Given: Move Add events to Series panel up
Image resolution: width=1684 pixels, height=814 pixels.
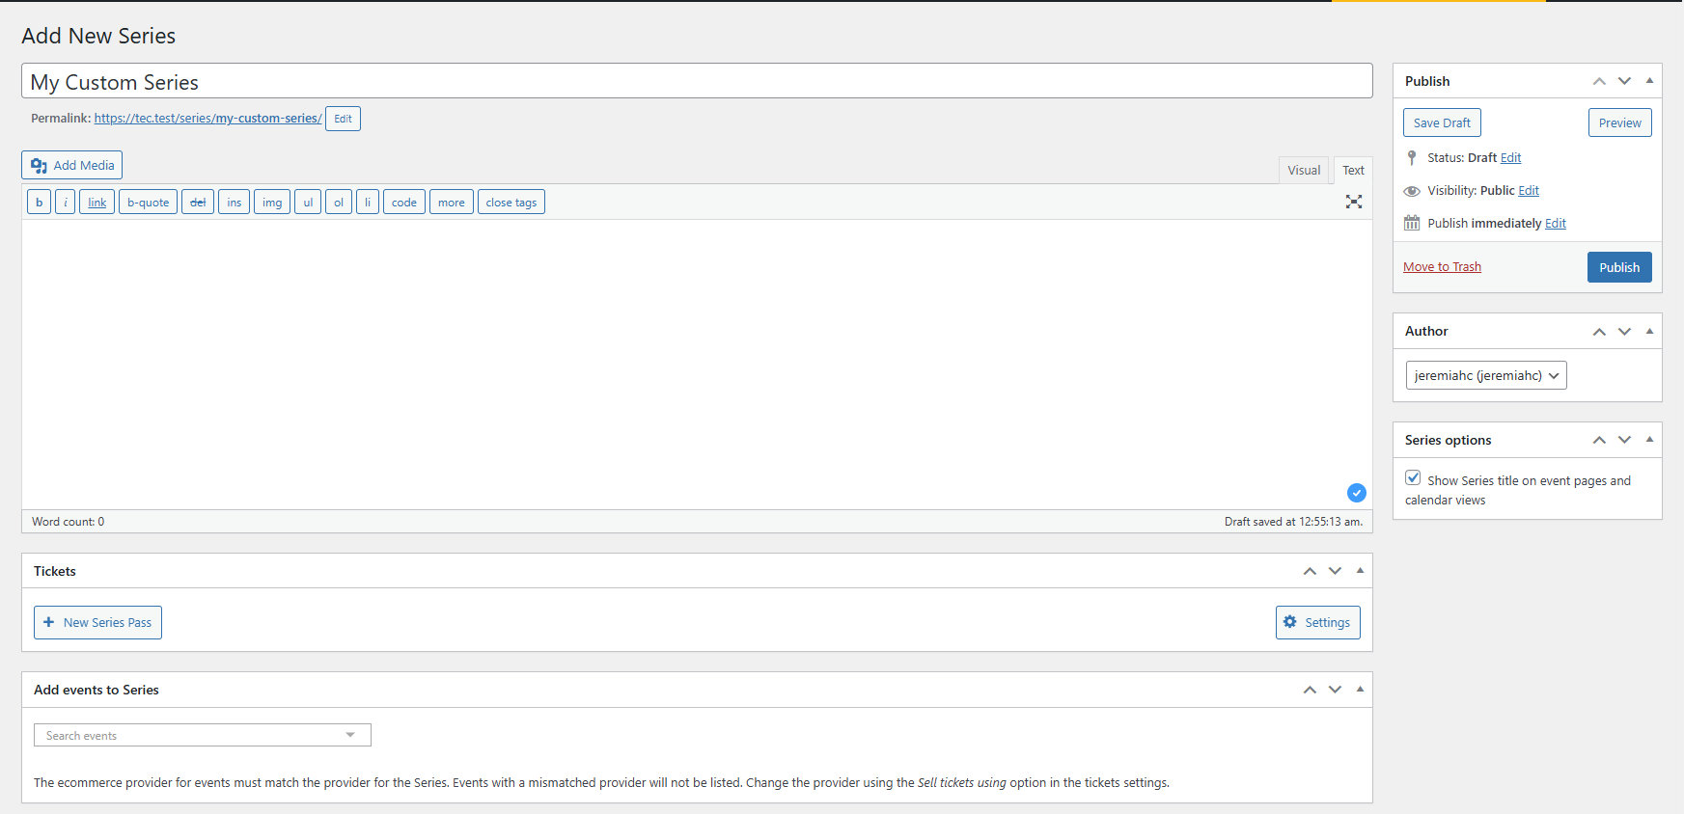Looking at the screenshot, I should 1310,690.
